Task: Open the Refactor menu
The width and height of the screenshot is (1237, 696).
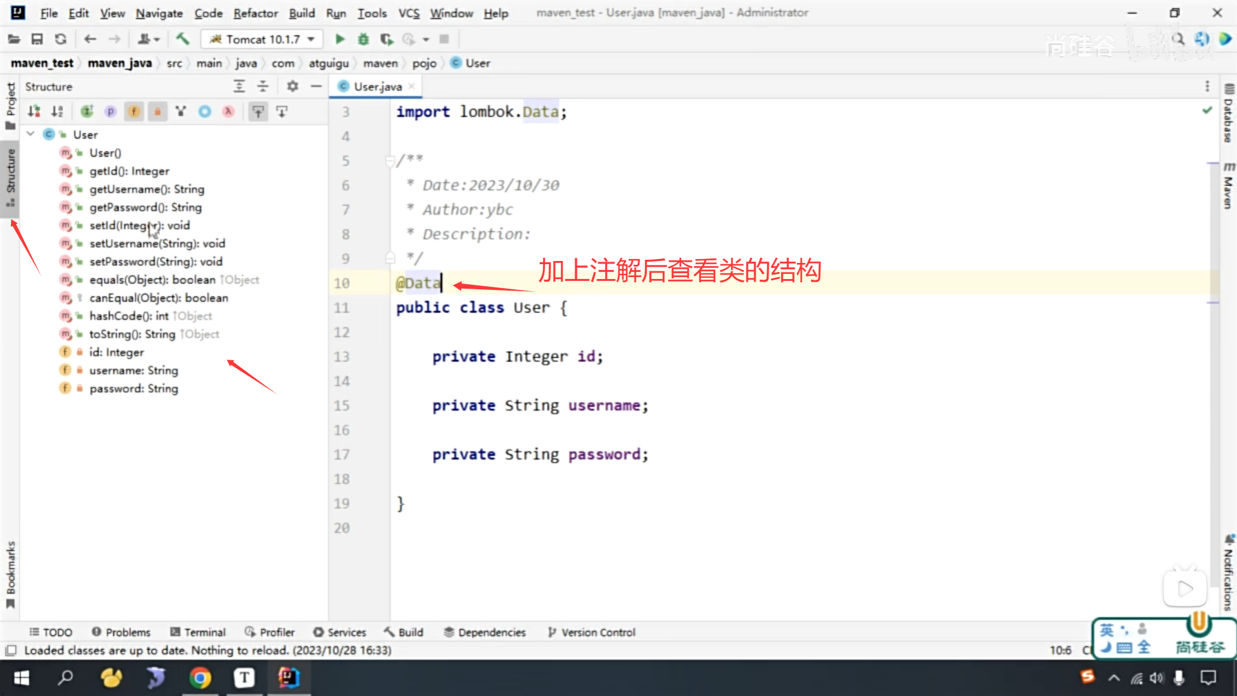Action: pos(255,13)
